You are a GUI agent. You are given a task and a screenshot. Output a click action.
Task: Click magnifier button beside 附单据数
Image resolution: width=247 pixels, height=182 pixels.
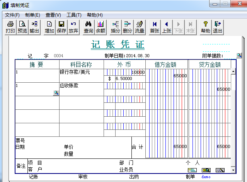[x=239, y=56]
